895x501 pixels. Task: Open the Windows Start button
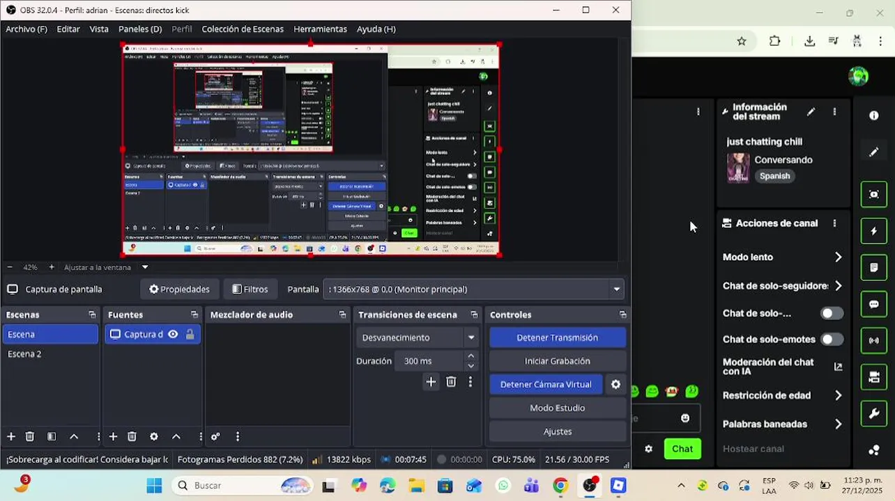(154, 486)
